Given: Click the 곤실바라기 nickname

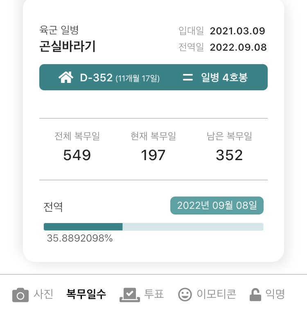Looking at the screenshot, I should [68, 46].
